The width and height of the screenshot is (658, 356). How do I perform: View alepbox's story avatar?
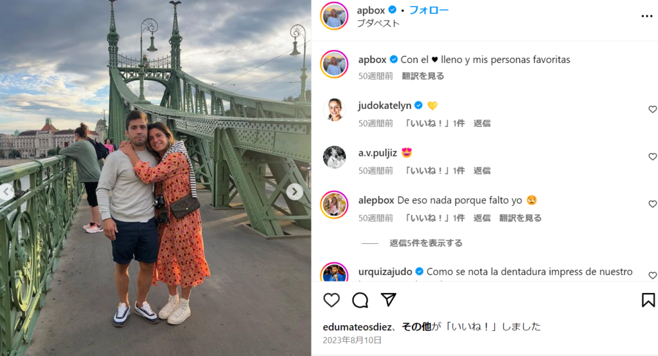pos(334,205)
